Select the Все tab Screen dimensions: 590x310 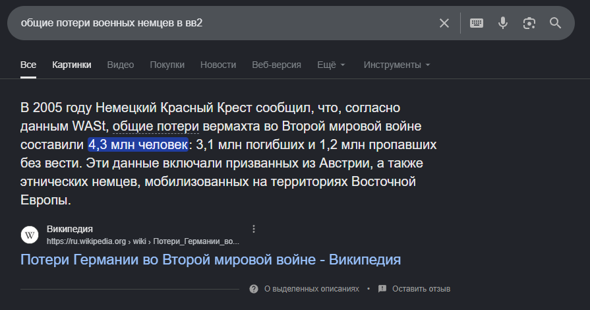(x=28, y=65)
